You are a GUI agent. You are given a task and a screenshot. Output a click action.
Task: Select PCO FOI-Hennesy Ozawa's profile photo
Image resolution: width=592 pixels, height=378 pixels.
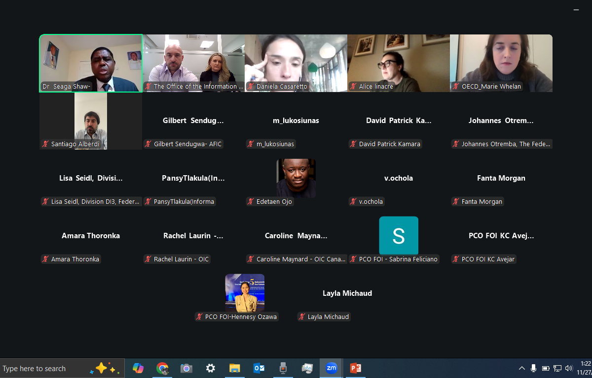245,293
